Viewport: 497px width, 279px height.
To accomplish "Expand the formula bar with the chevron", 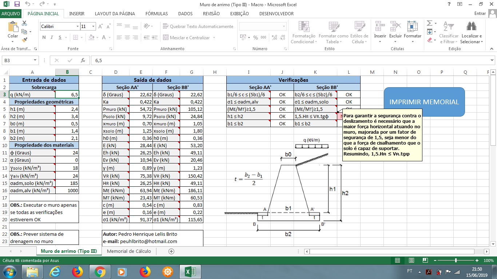I will pos(492,60).
